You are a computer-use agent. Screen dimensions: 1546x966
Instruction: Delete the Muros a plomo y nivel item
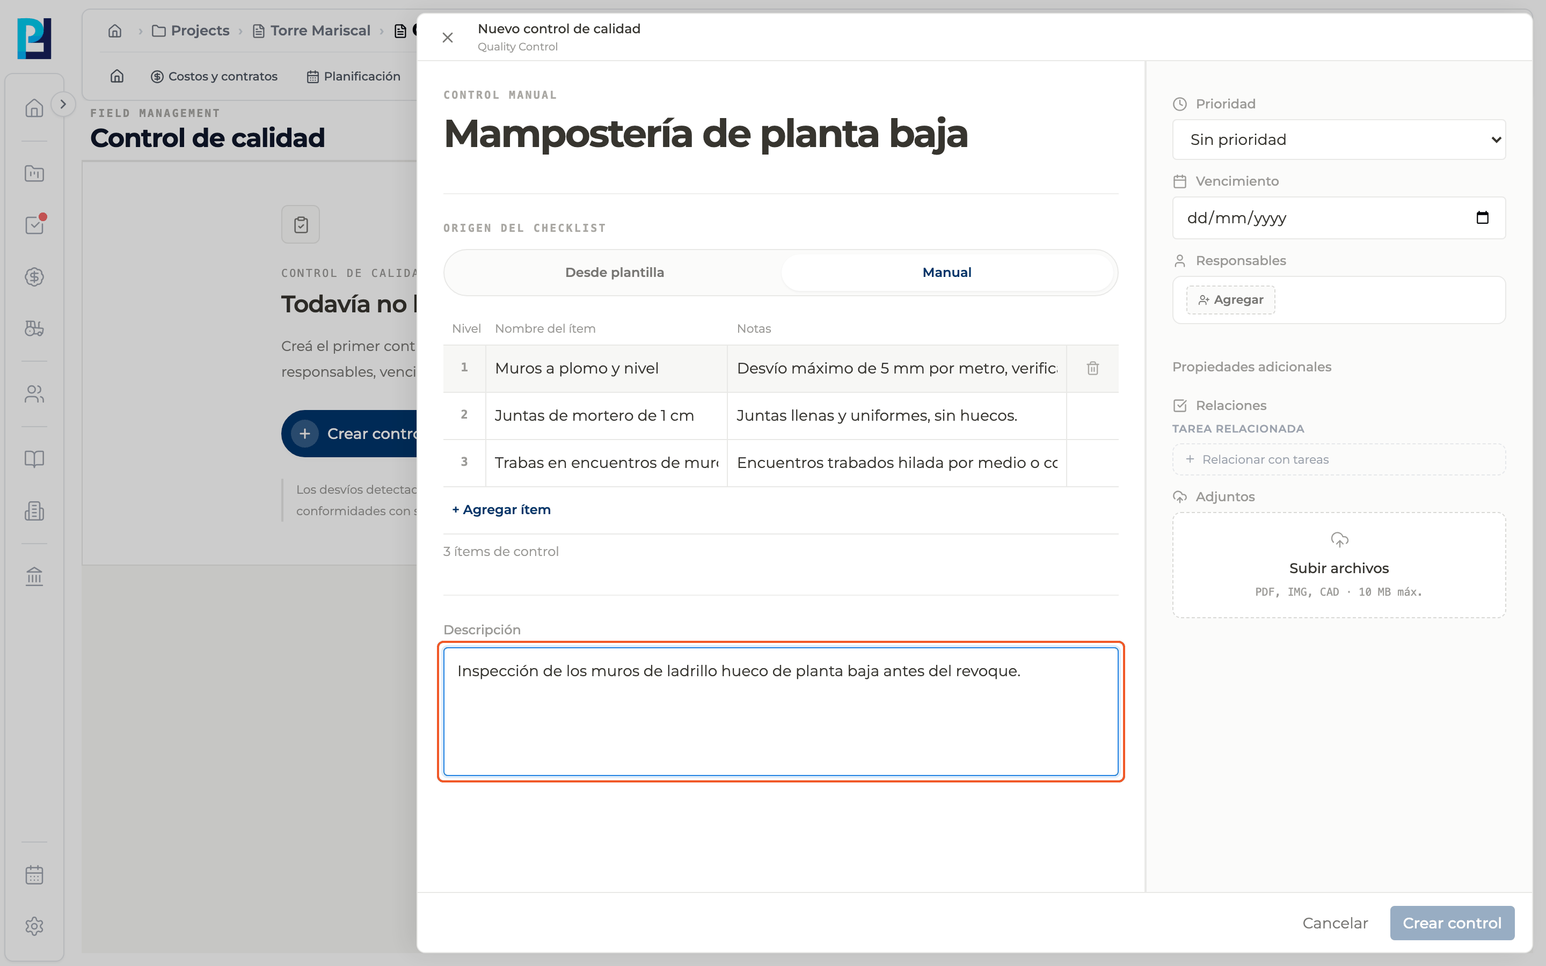pos(1092,369)
